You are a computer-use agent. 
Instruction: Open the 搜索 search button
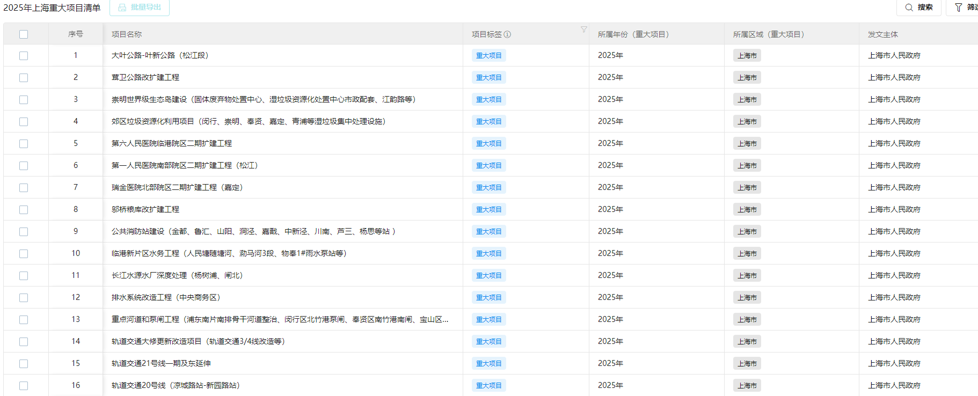coord(918,8)
